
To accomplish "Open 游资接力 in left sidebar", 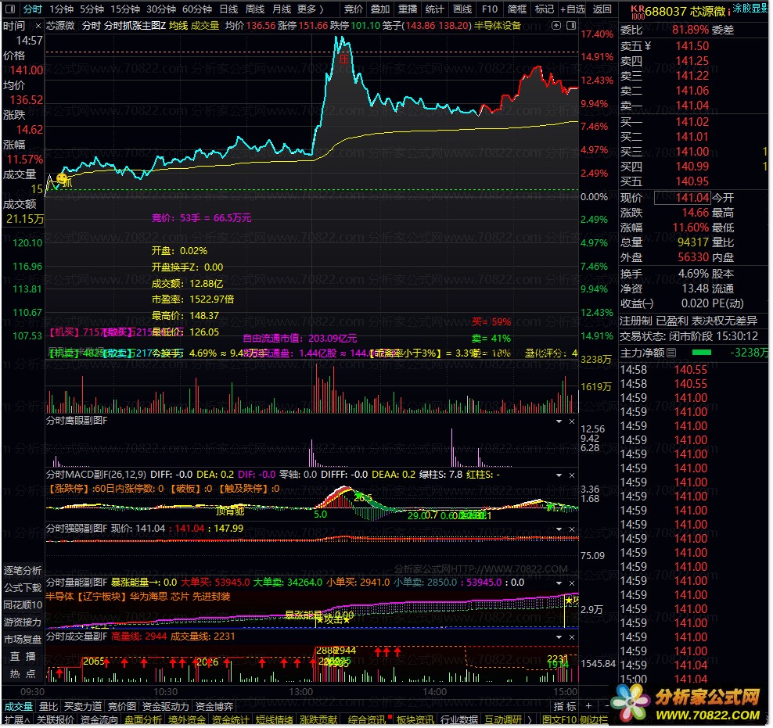I will point(23,624).
